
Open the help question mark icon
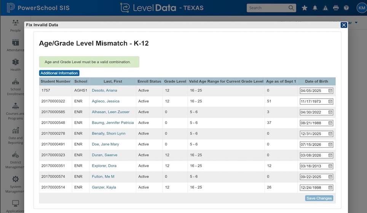point(346,8)
